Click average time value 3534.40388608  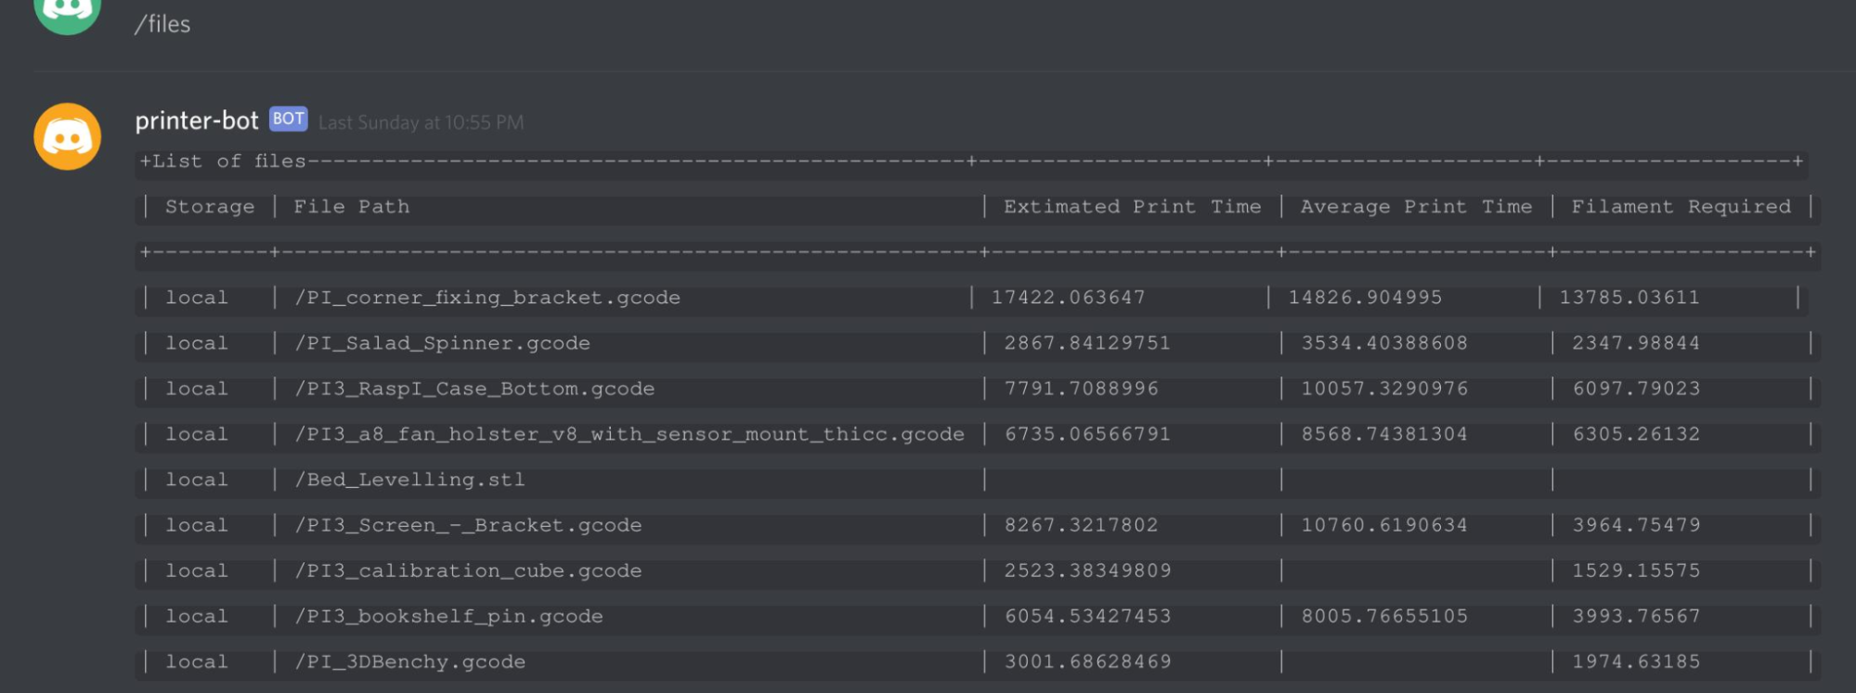[1384, 343]
